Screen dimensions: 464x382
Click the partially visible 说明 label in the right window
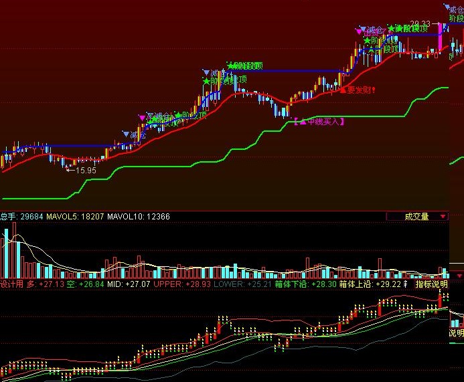tap(457, 333)
